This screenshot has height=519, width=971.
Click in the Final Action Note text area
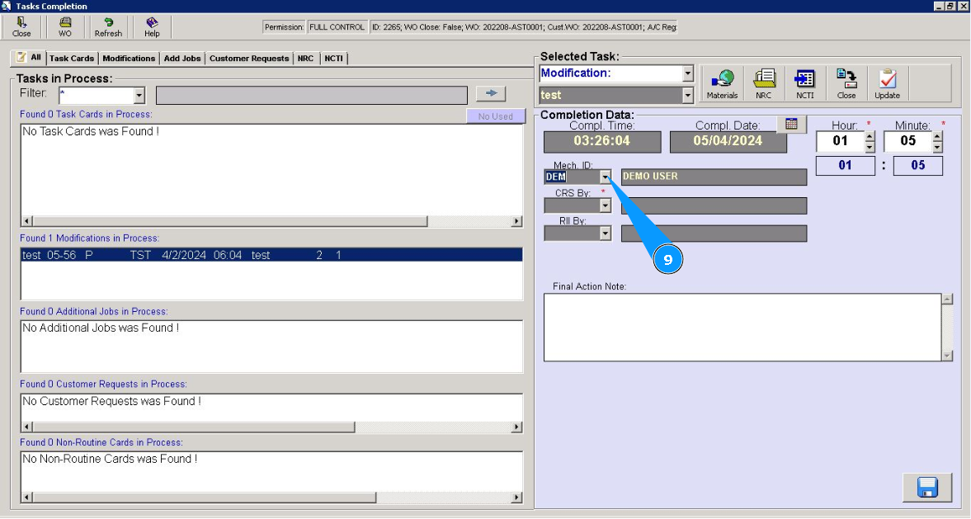(742, 327)
